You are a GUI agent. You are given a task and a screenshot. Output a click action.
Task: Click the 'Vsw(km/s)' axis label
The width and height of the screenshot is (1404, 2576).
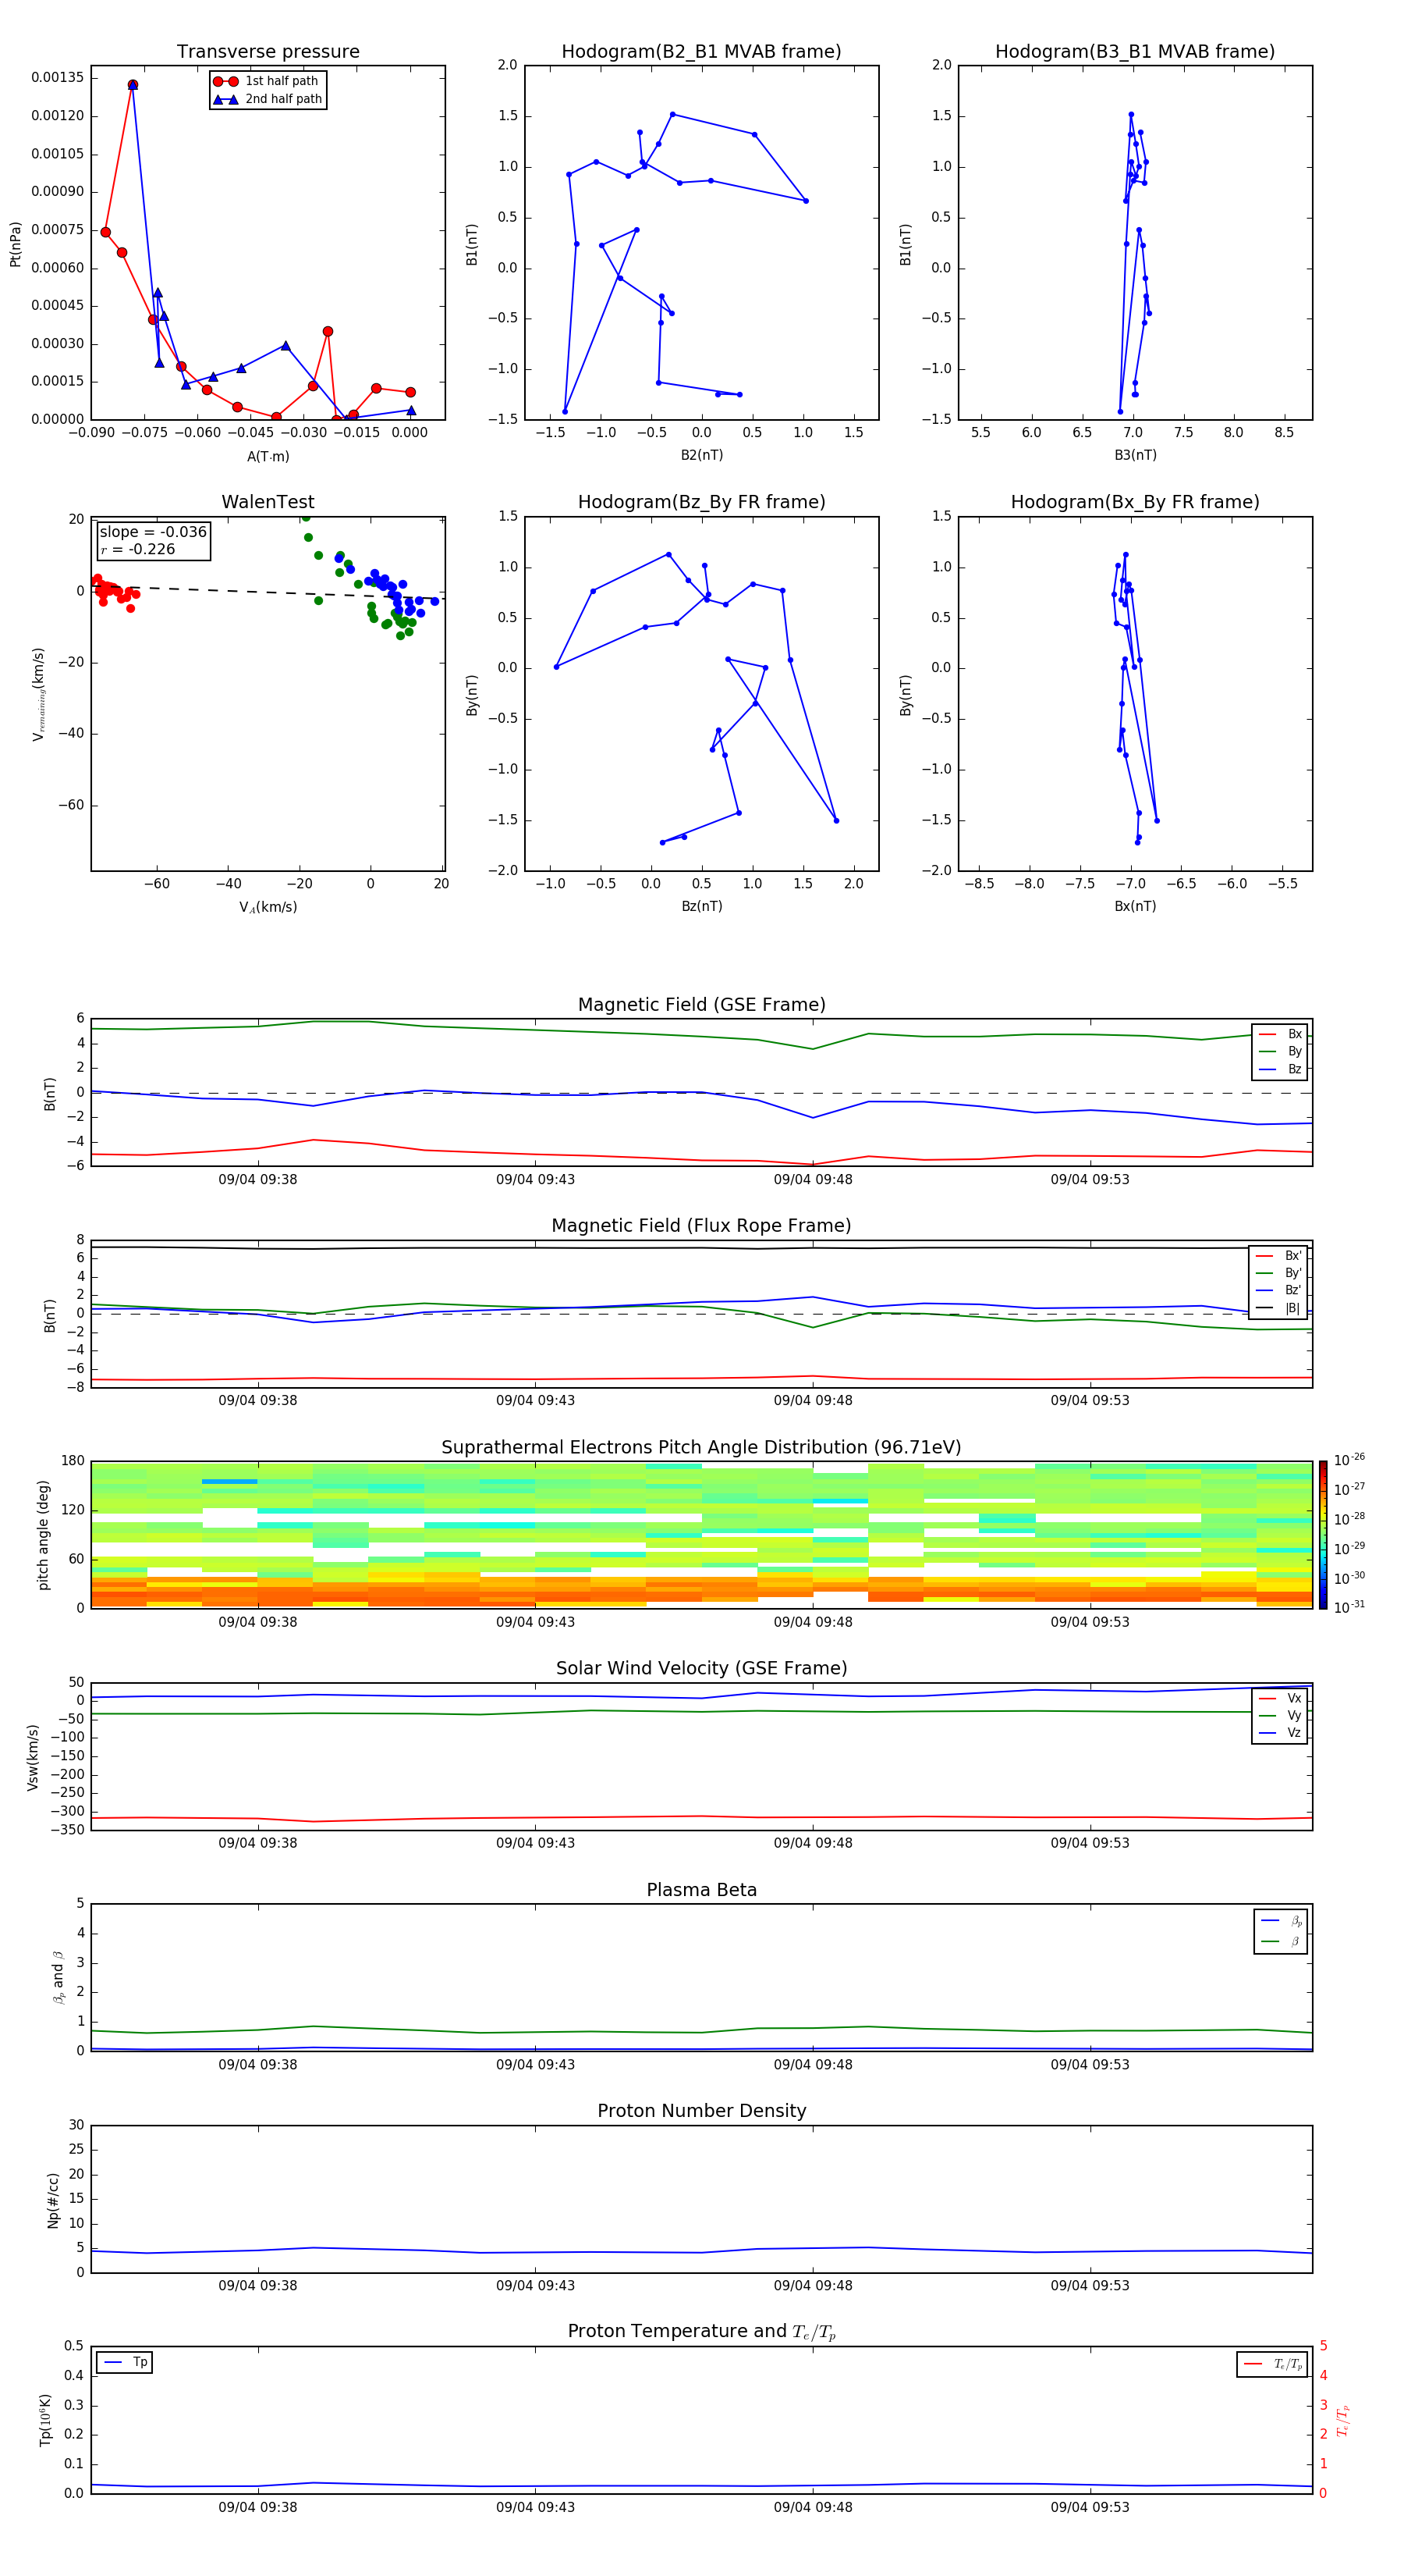click(x=33, y=1757)
